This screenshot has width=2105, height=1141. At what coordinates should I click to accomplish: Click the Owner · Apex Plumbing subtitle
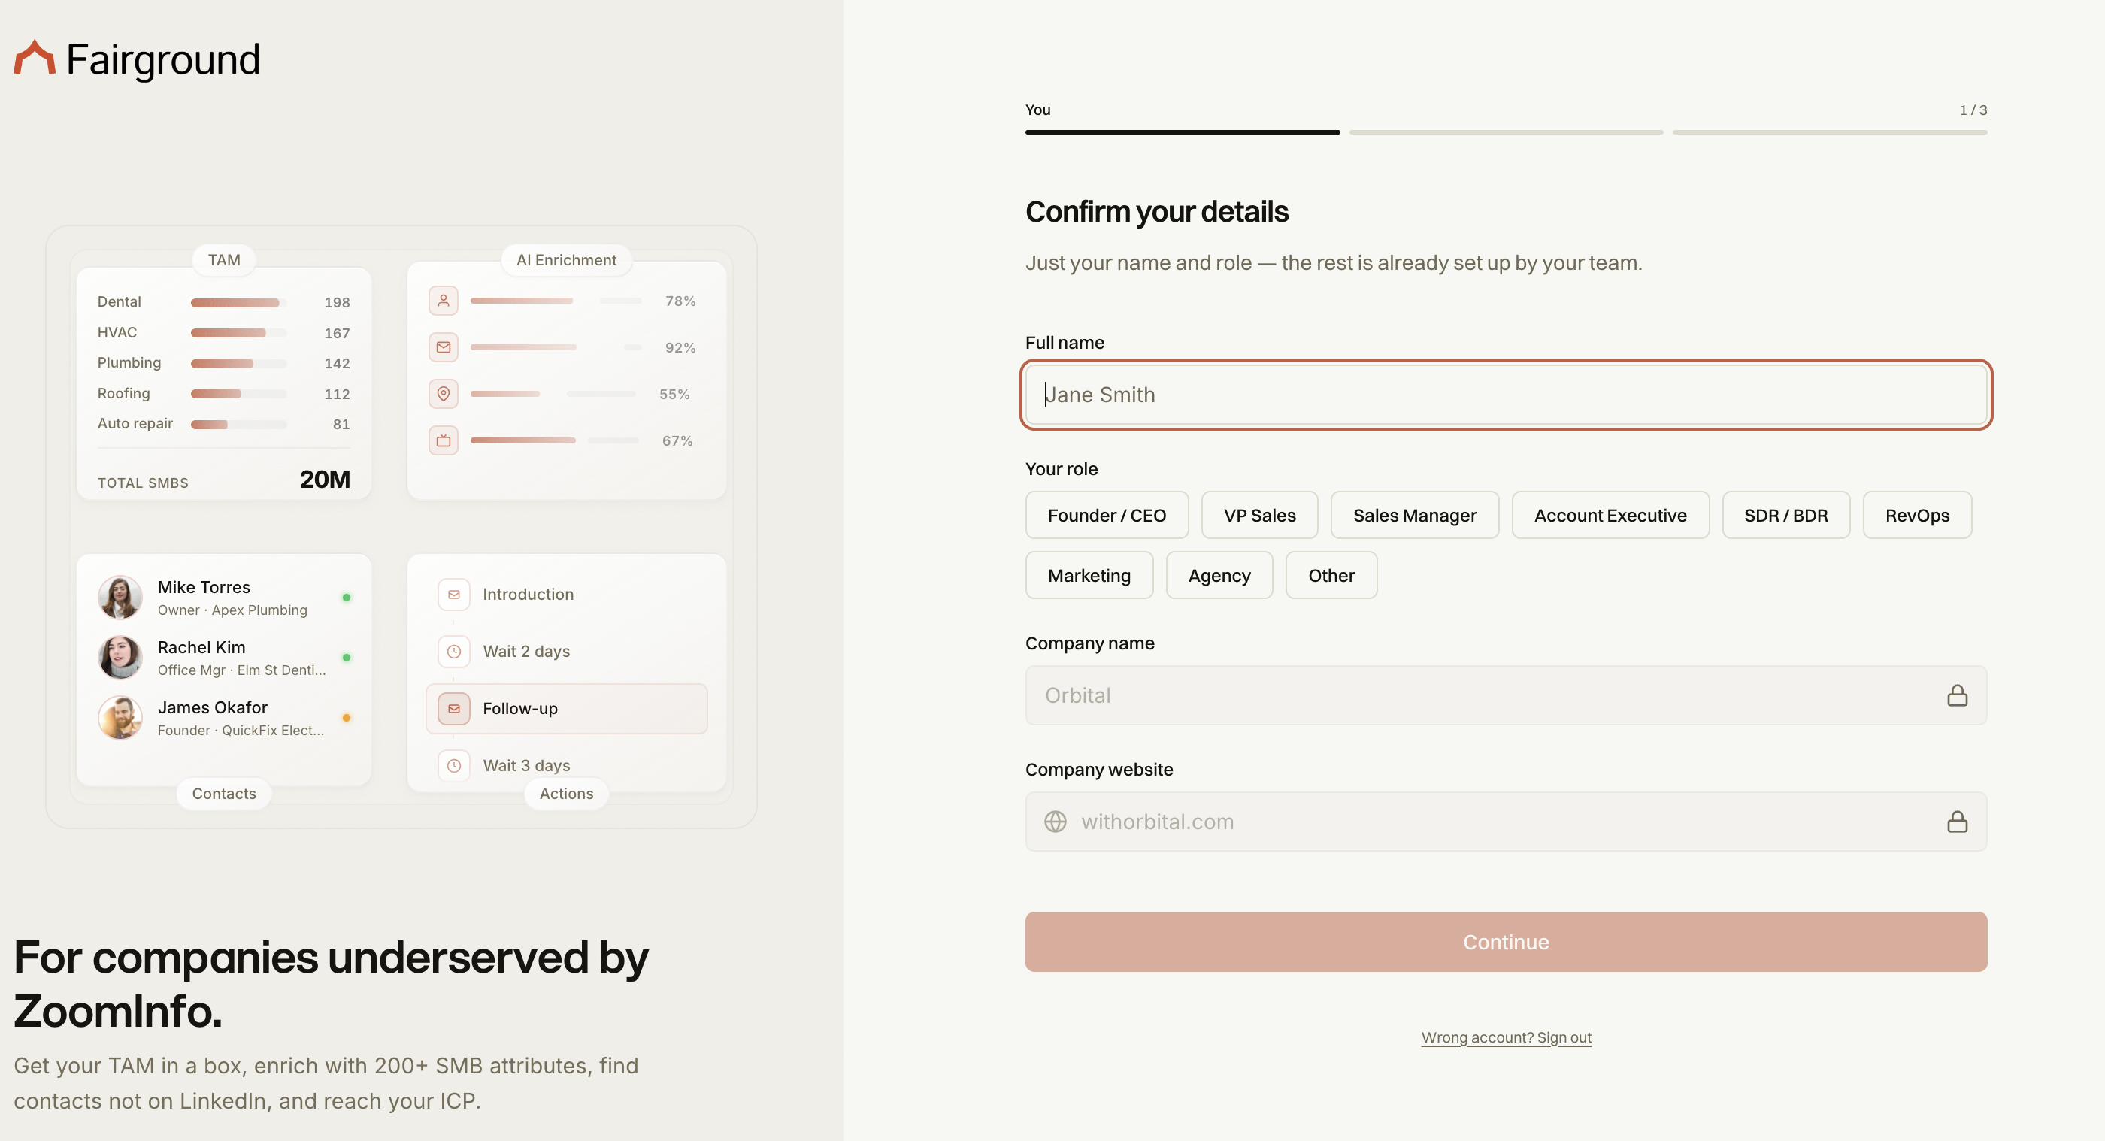(x=232, y=610)
